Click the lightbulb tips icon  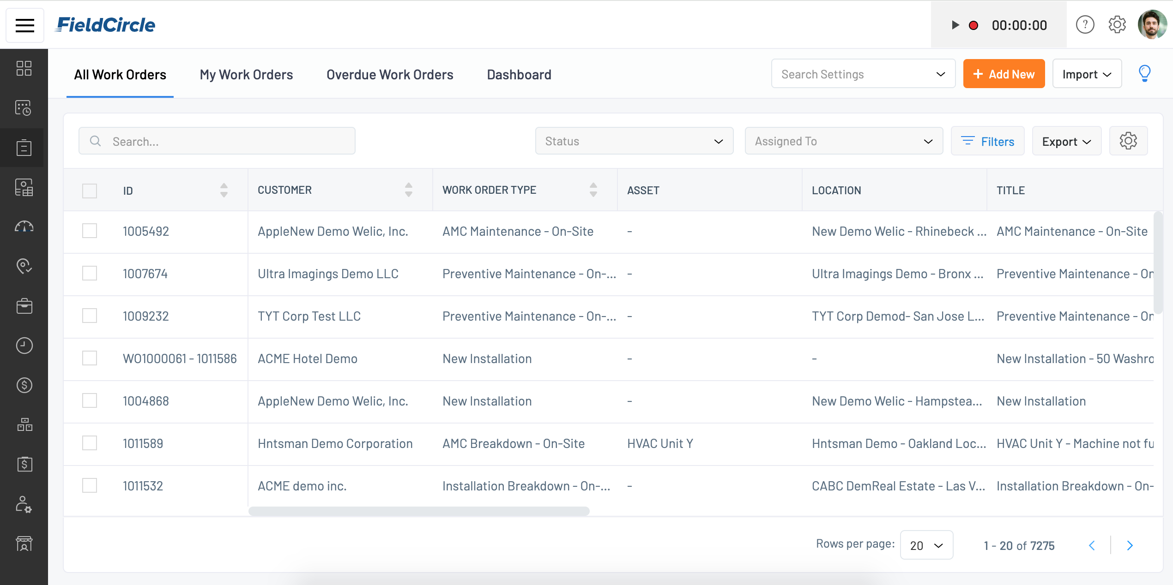pos(1144,74)
